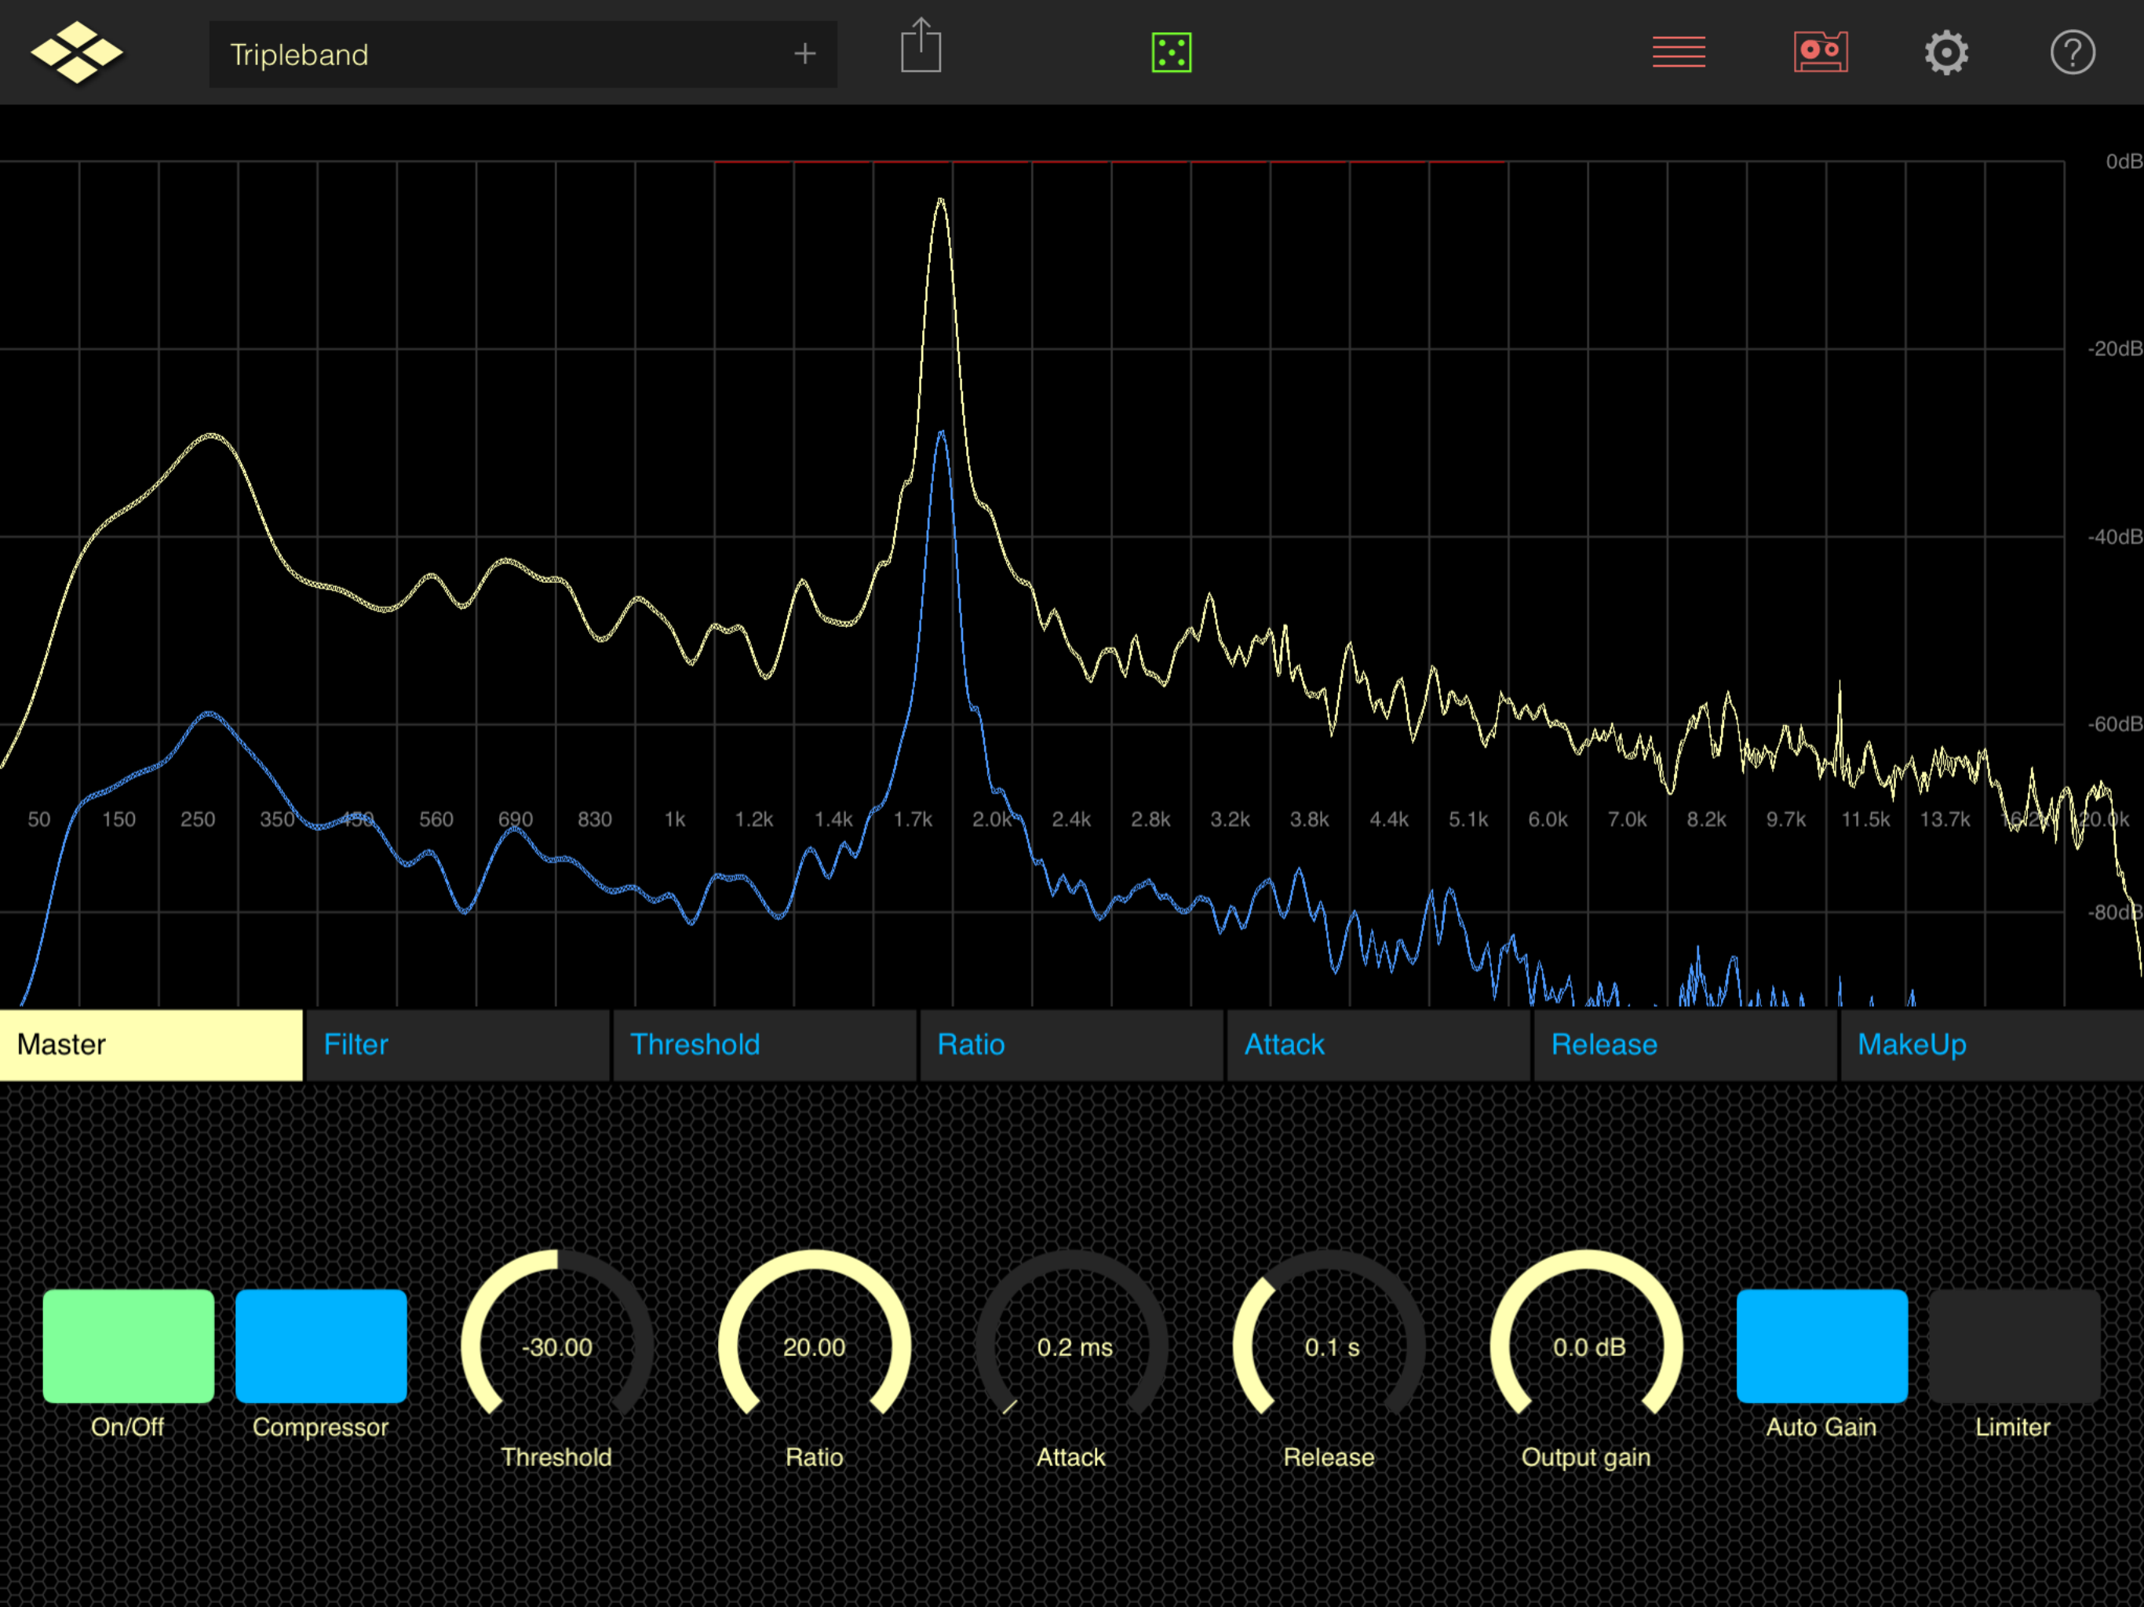Click the green dice randomize icon
The width and height of the screenshot is (2144, 1607).
(1171, 53)
